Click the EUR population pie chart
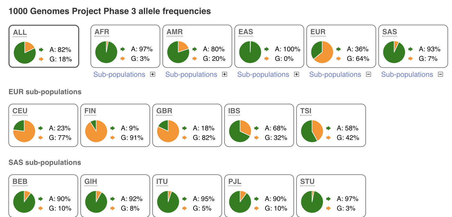The height and width of the screenshot is (217, 452). [x=322, y=52]
